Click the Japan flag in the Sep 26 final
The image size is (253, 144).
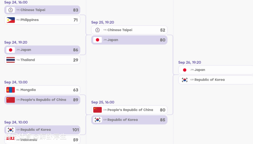184,70
